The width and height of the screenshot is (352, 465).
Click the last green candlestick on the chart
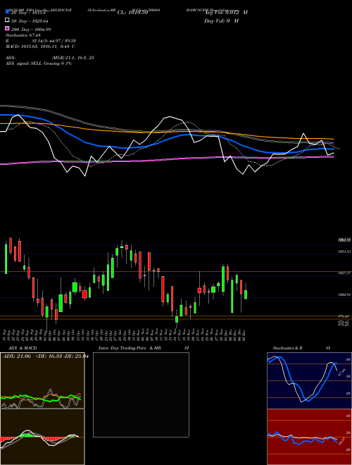coord(246,294)
